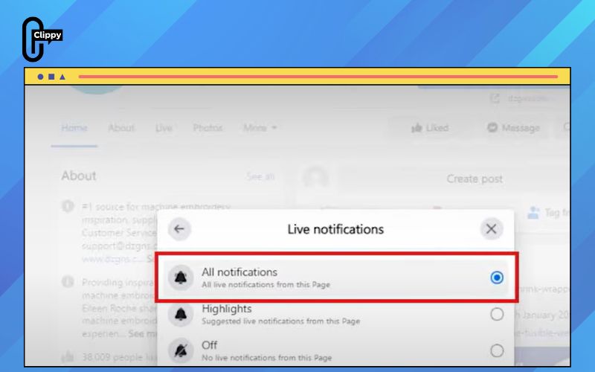Click the profile avatar beside Create post

(x=315, y=178)
